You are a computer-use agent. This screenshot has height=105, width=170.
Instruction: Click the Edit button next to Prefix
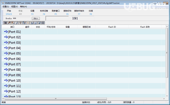[x=36, y=18]
